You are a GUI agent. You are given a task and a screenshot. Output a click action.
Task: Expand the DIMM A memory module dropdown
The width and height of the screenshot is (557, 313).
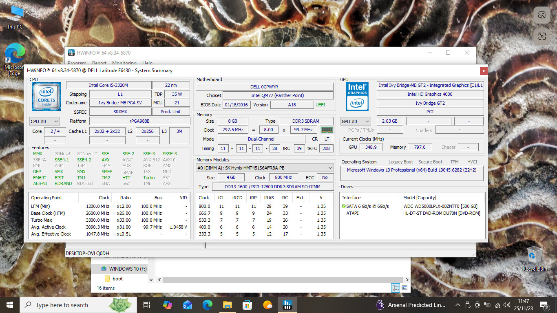(x=265, y=168)
